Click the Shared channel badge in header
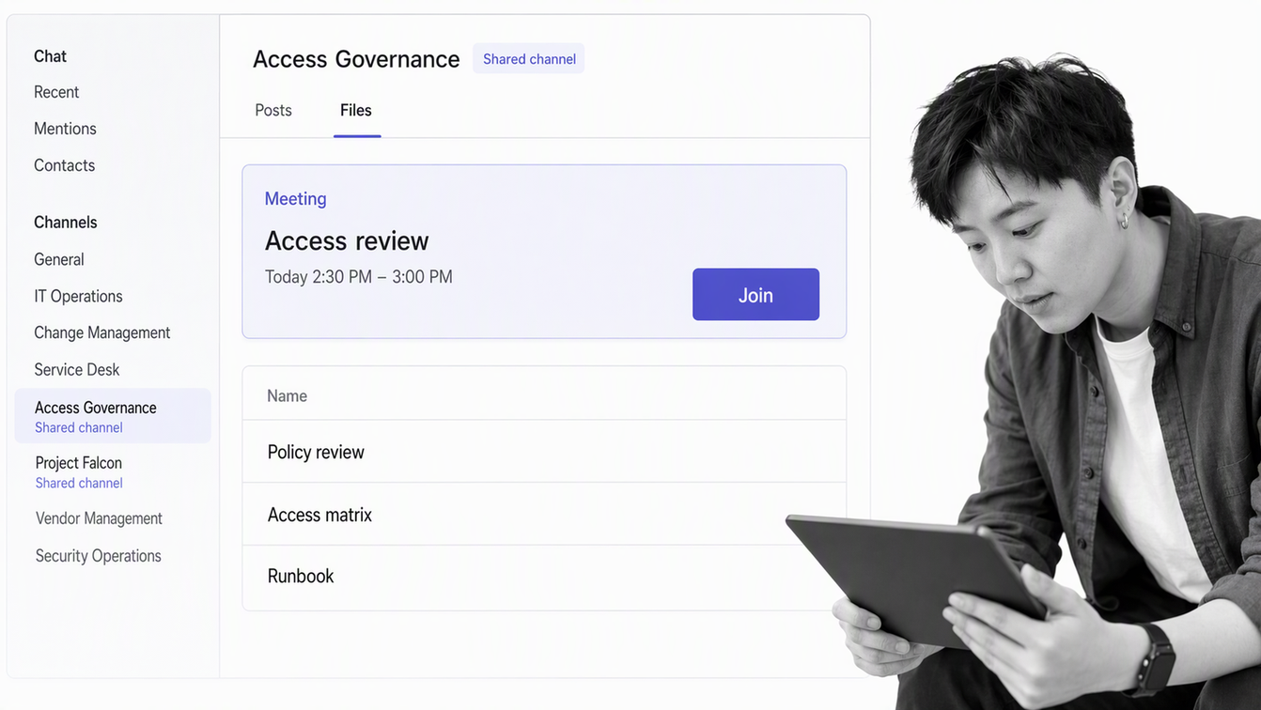 (529, 58)
